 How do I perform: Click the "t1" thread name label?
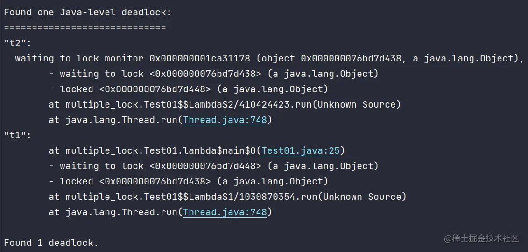(x=17, y=136)
